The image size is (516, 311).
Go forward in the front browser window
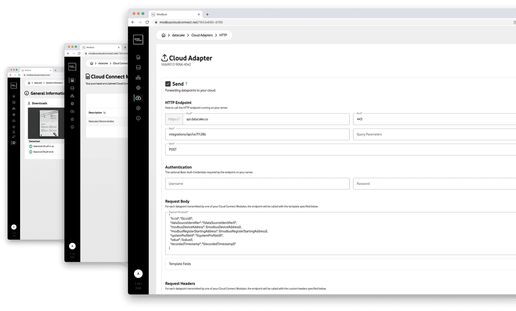tap(140, 22)
